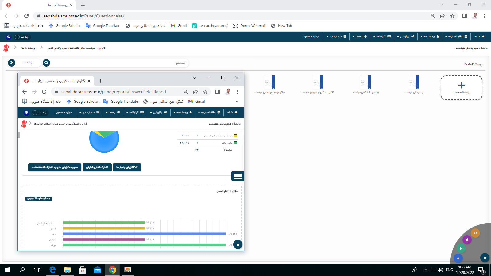Click the yellow legend swatch for درحال پاسخگویی
This screenshot has height=276, width=491.
(x=235, y=136)
